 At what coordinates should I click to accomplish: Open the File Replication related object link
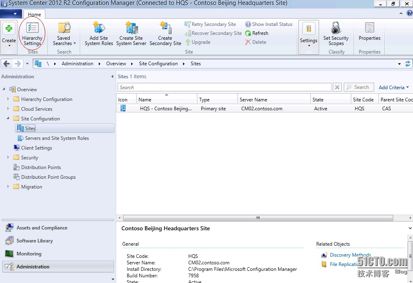(x=343, y=264)
